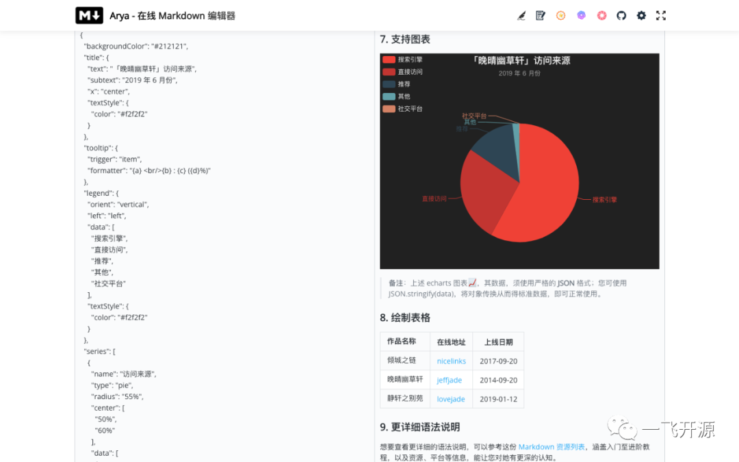
Task: Click the "type": "pie" editor line
Action: (112, 385)
